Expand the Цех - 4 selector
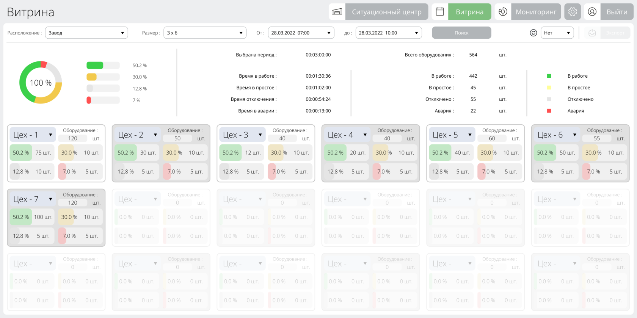Viewport: 637px width, 318px height. pyautogui.click(x=347, y=135)
